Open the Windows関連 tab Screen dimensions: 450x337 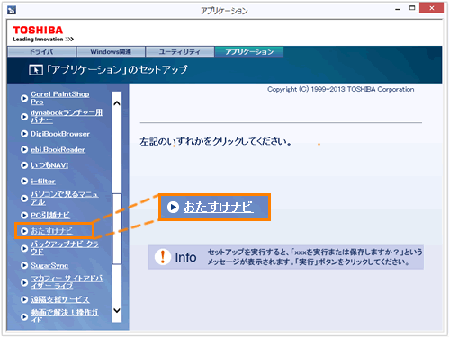[111, 52]
